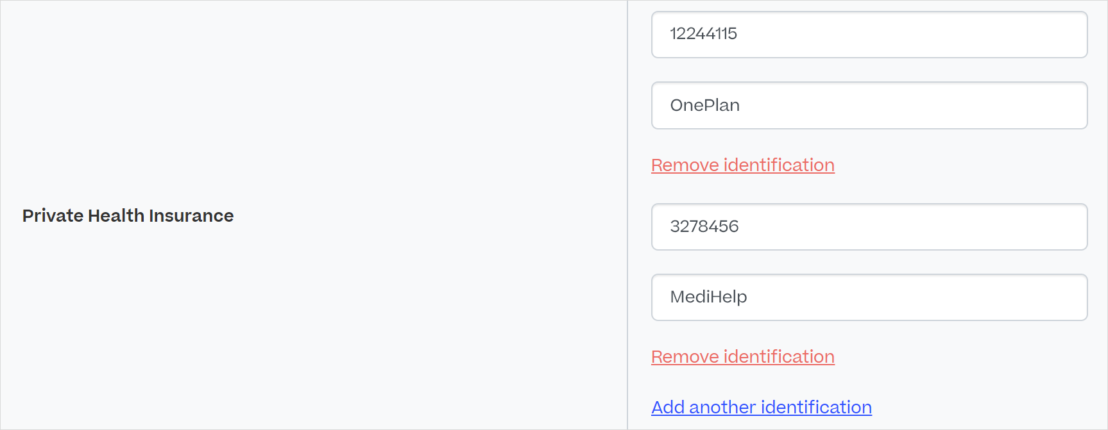Select the 3278456 number field
1108x430 pixels.
point(869,227)
